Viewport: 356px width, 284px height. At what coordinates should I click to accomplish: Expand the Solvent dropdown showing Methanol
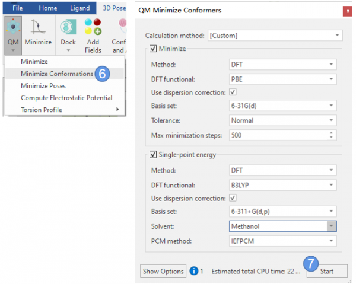[x=332, y=226]
